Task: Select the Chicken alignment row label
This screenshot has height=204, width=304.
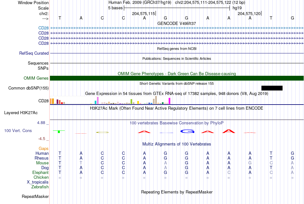Action: 41,177
